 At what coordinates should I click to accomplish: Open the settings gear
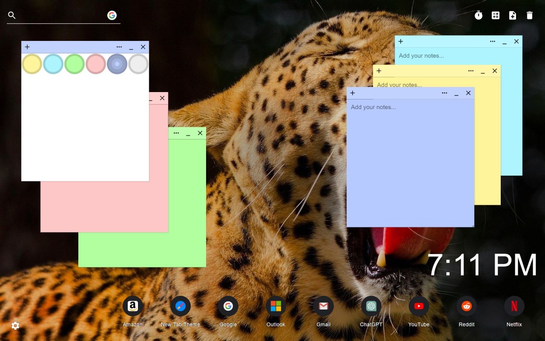[15, 326]
